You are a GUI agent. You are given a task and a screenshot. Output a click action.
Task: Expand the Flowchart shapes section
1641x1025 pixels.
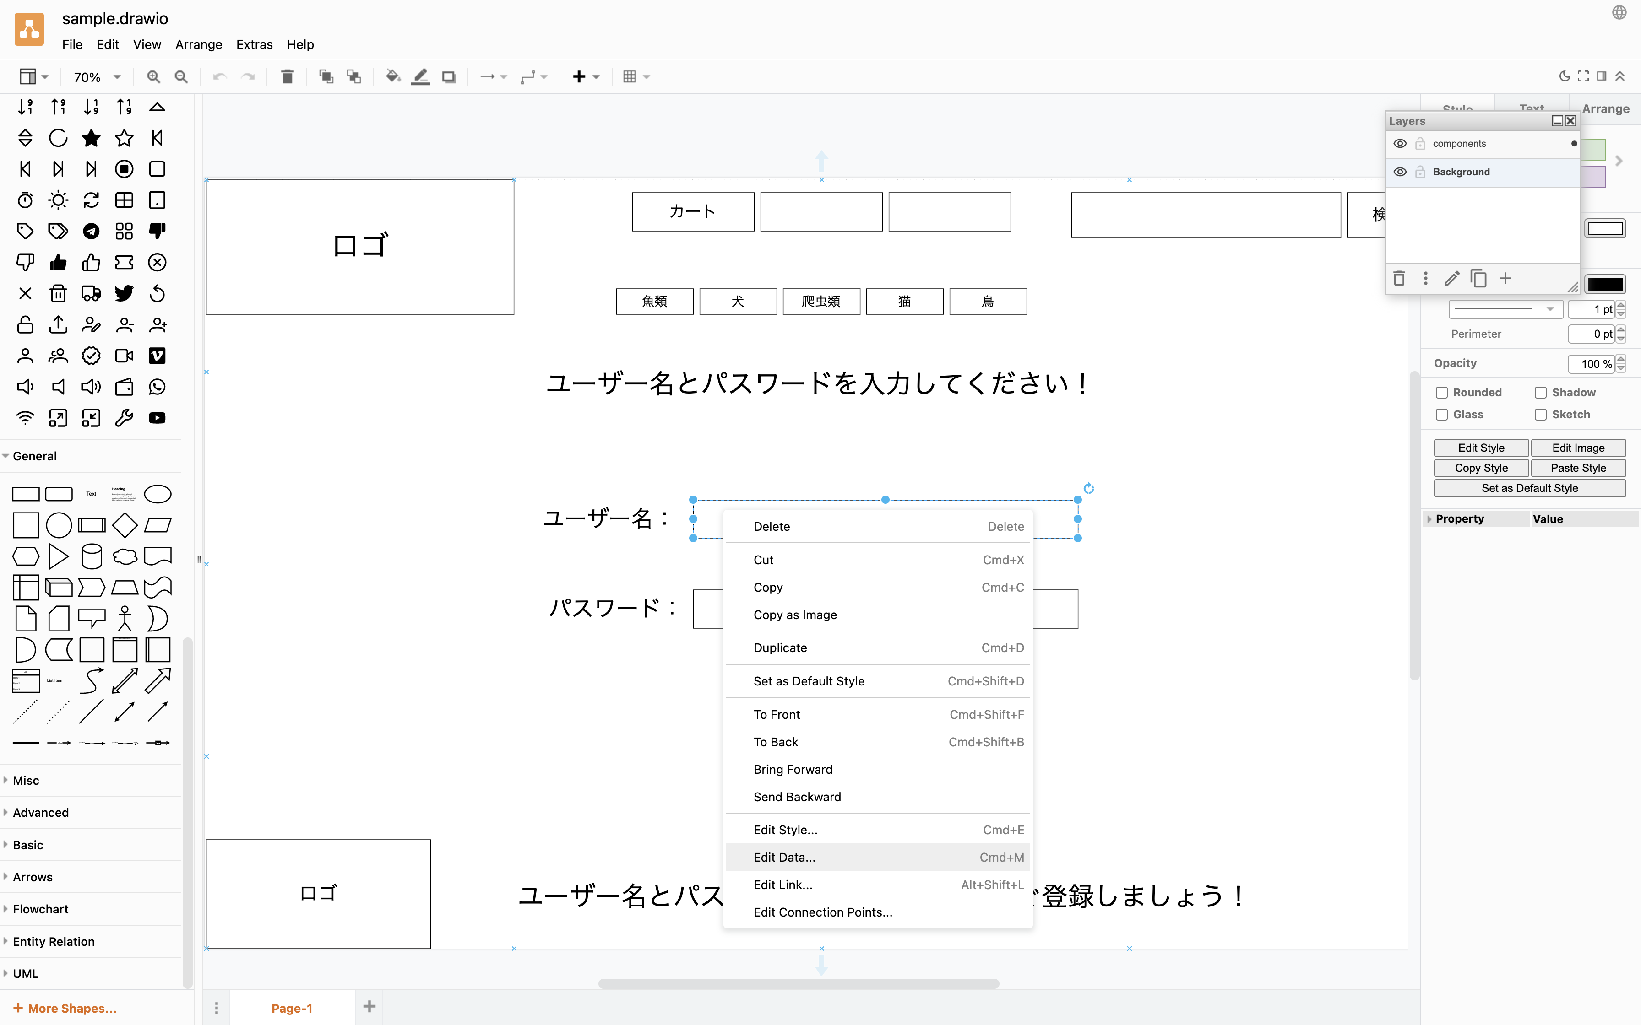tap(41, 908)
